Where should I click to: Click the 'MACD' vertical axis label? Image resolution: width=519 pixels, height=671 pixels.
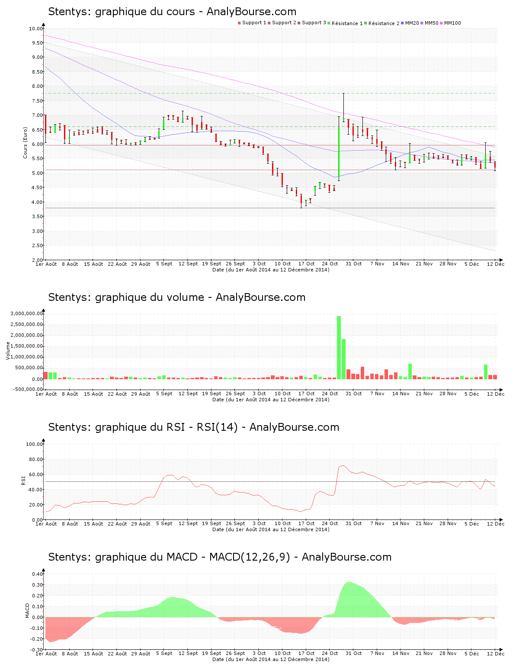28,610
